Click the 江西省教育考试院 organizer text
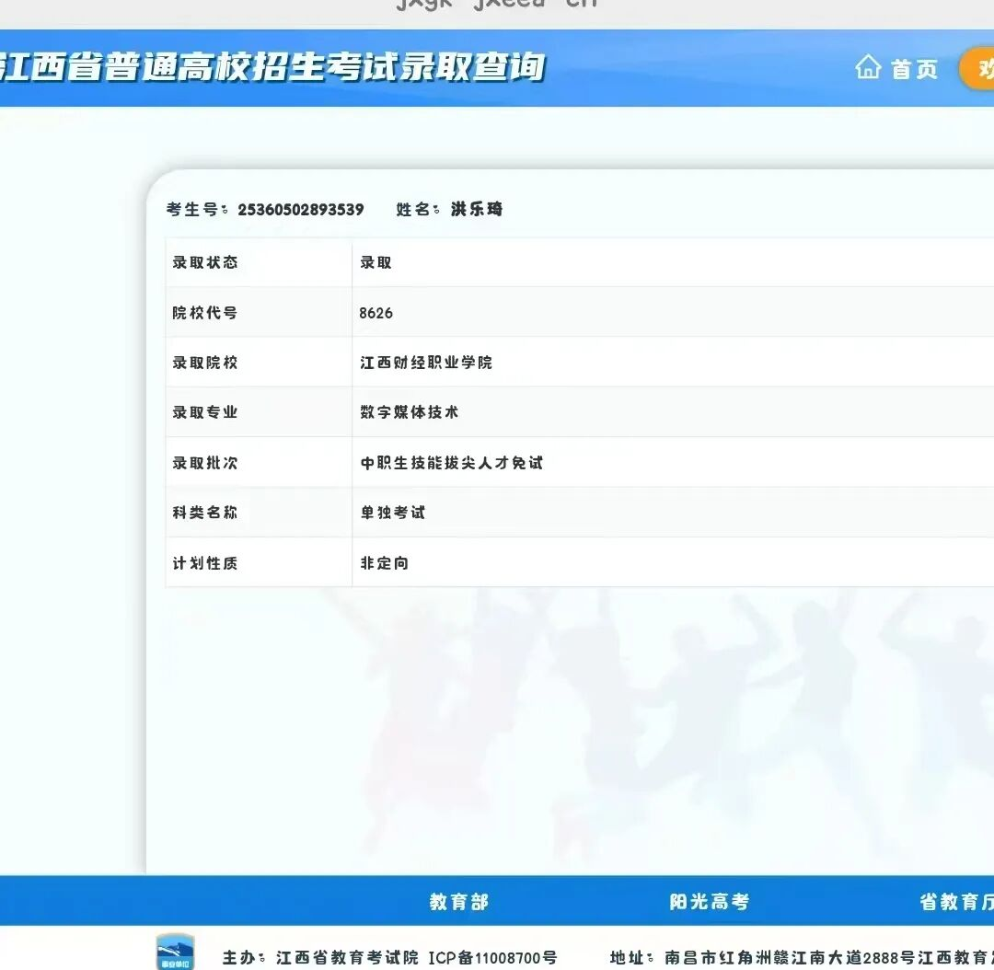994x970 pixels. click(x=347, y=958)
